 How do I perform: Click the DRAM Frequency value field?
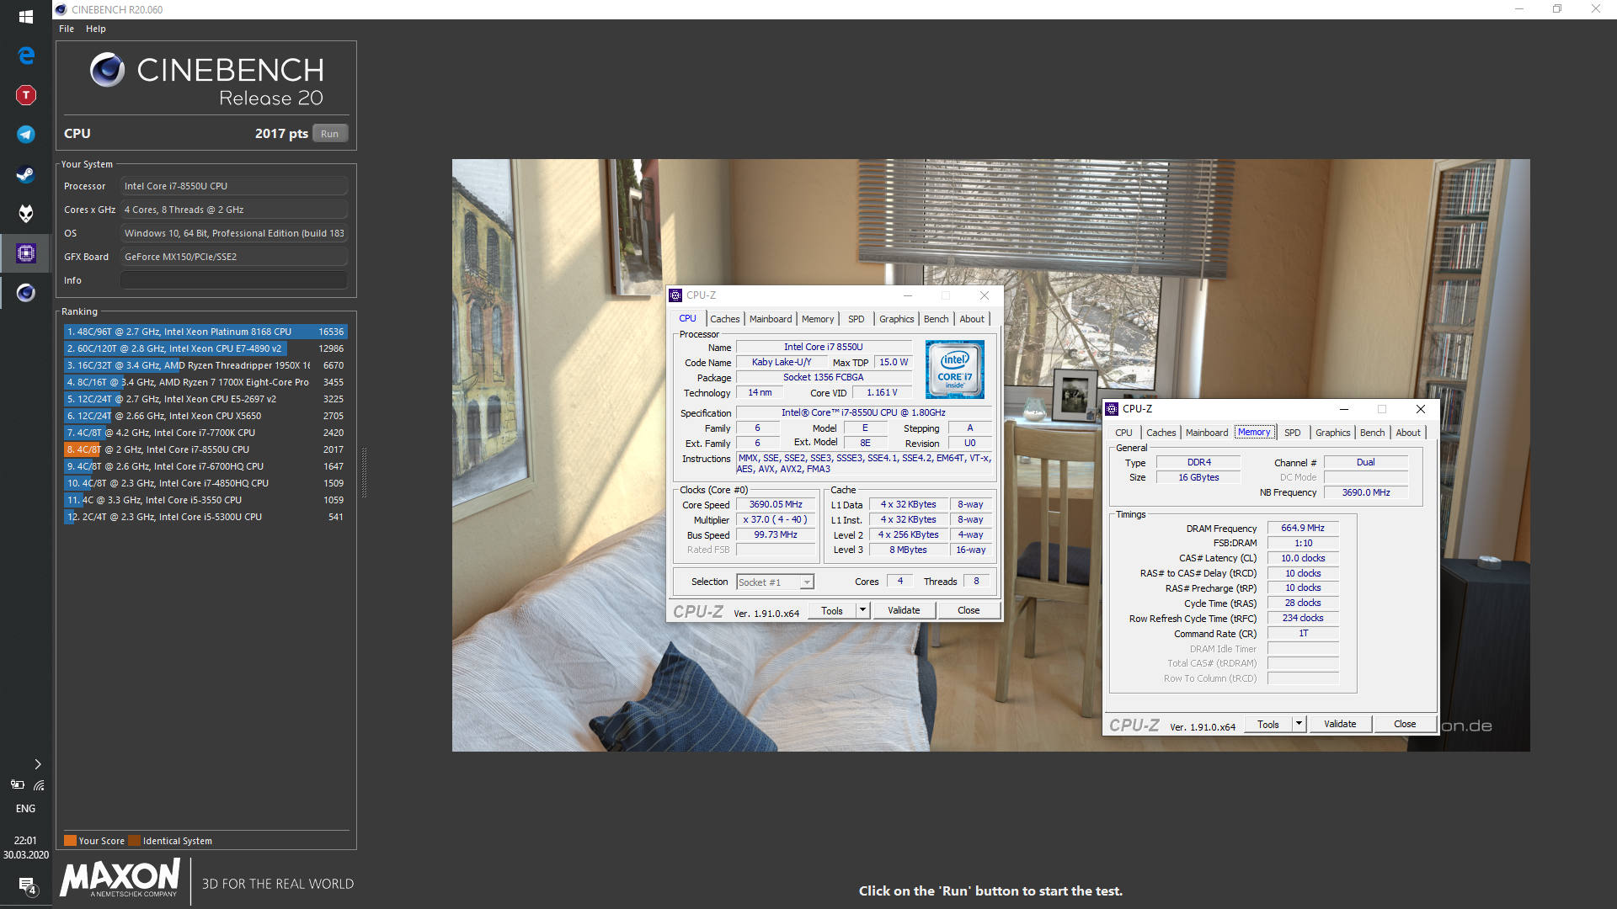(1303, 529)
